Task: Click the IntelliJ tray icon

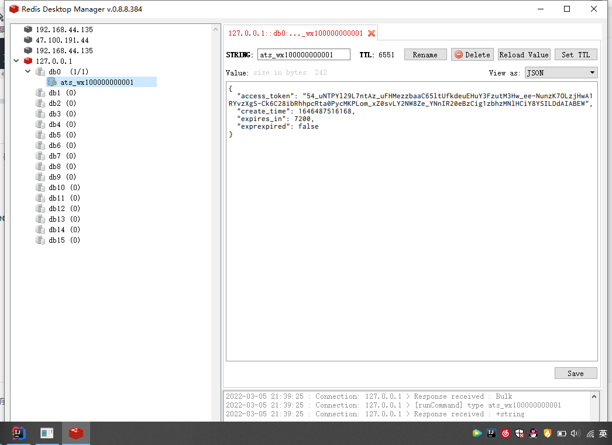Action: [x=491, y=433]
